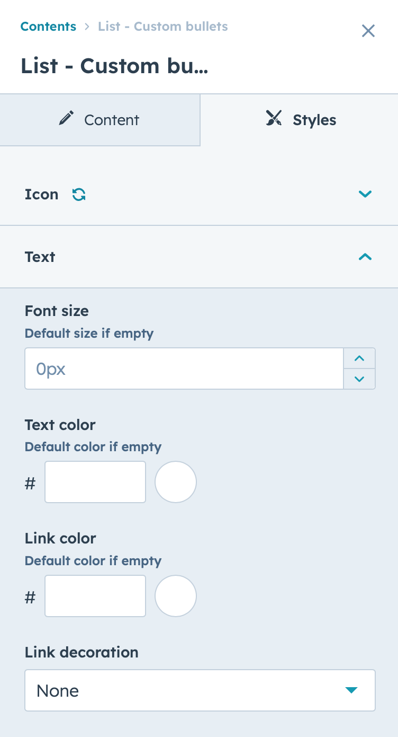
Task: Close the List - Custom bullets panel
Action: click(368, 31)
